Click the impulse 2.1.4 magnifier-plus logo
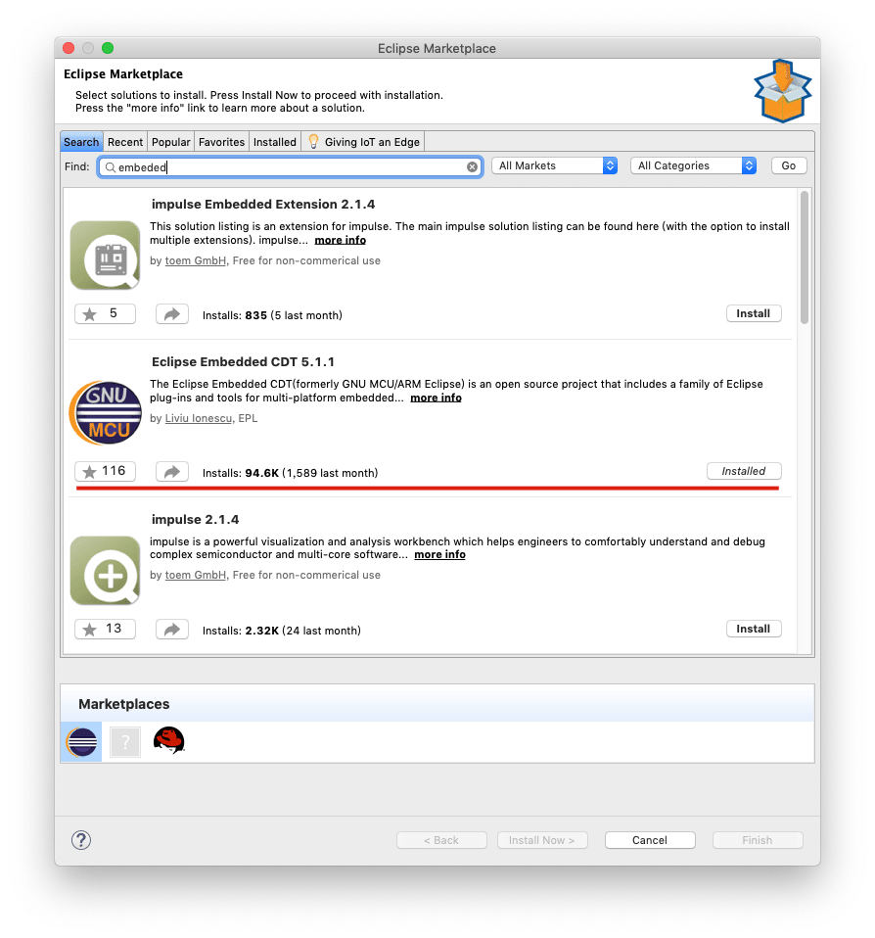This screenshot has width=875, height=938. click(106, 570)
